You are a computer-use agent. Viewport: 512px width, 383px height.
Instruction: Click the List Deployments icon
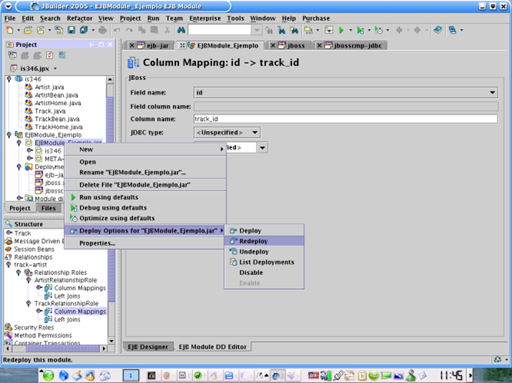click(234, 262)
